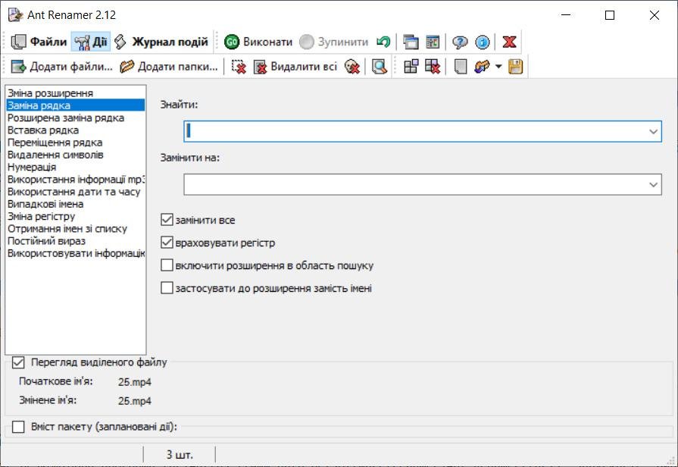
Task: Click the undo green arrow icon
Action: pos(383,42)
